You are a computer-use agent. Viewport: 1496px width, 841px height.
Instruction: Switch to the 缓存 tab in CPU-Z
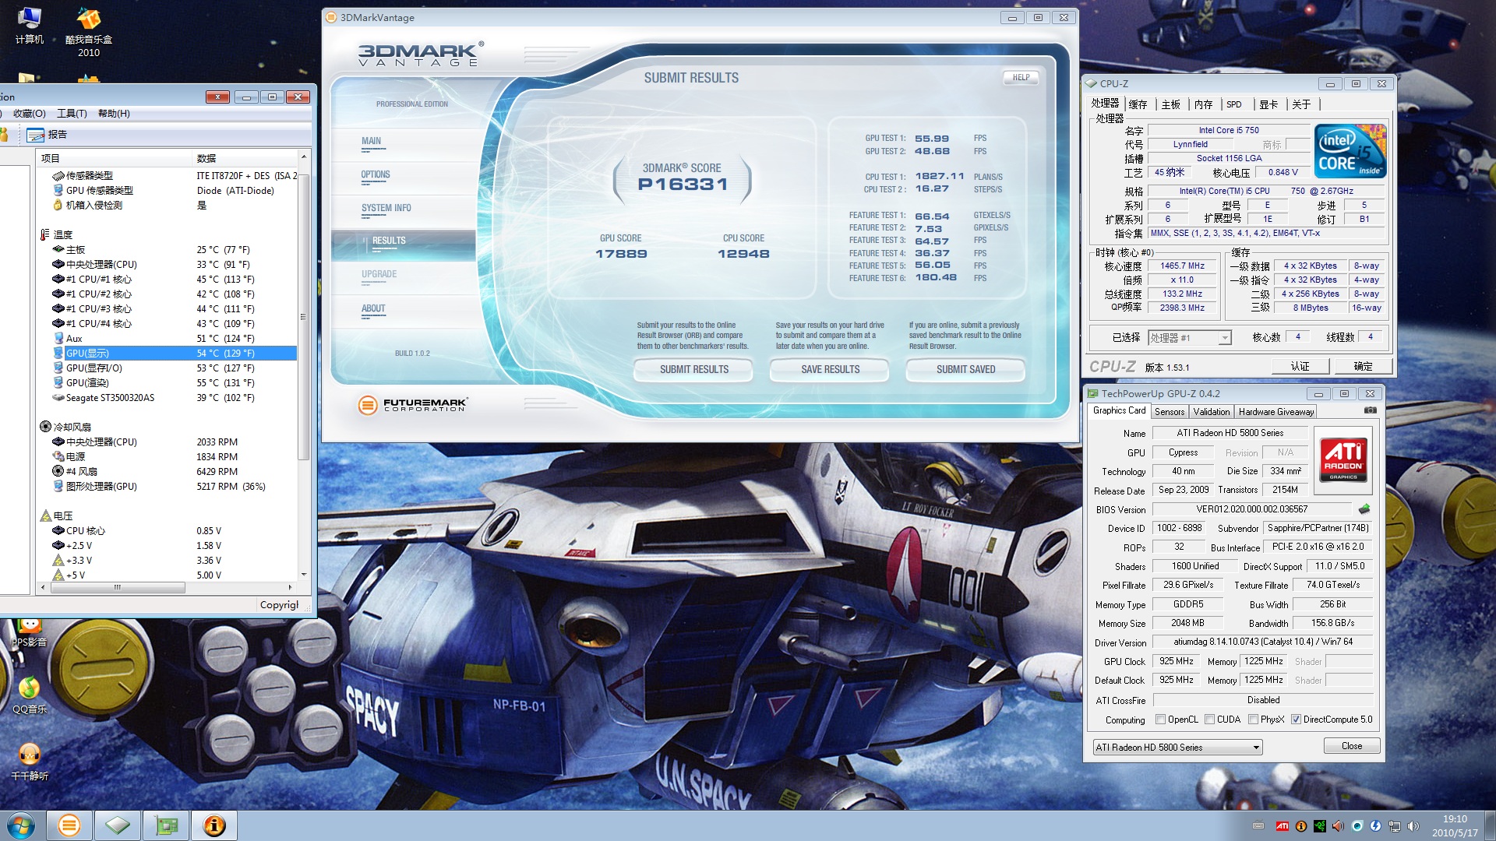1138,104
